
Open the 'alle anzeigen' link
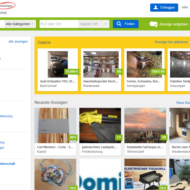(x=18, y=42)
